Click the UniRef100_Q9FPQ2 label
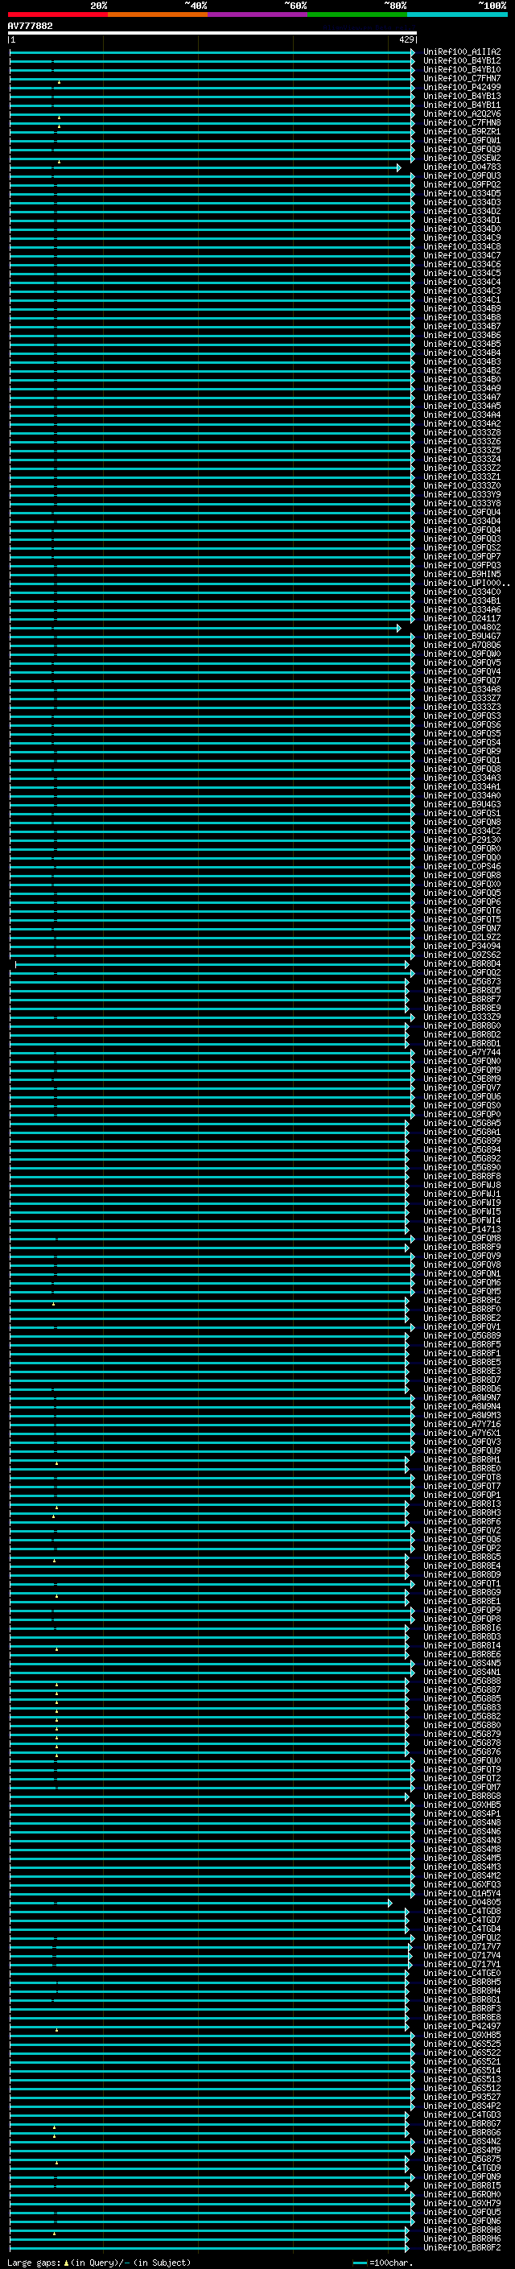This screenshot has width=515, height=2269. (x=462, y=185)
